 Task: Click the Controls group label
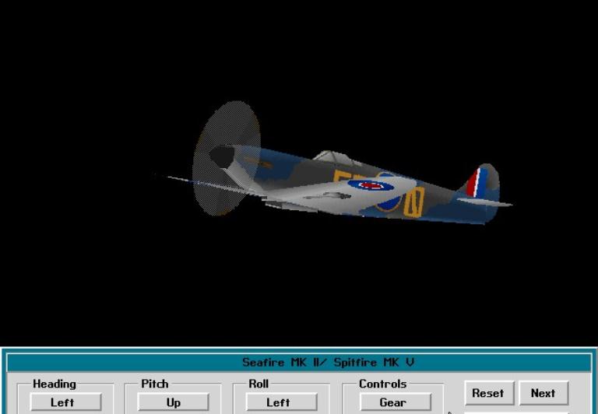[382, 384]
